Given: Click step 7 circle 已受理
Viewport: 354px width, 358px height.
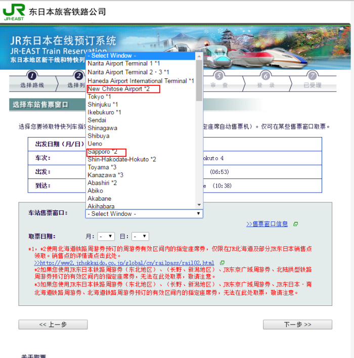Looking at the screenshot, I should [312, 75].
